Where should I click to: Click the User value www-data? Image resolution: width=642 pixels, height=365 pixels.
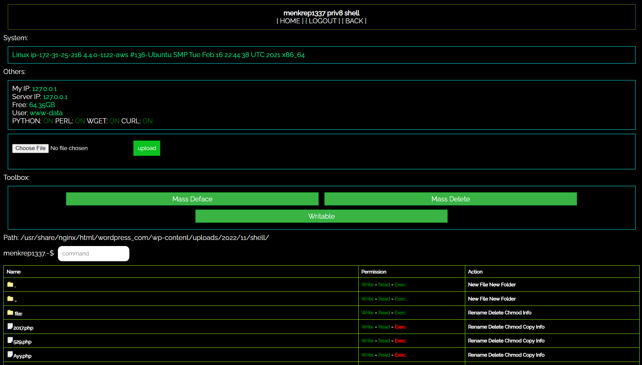(x=46, y=113)
